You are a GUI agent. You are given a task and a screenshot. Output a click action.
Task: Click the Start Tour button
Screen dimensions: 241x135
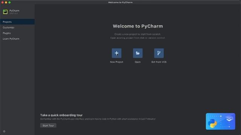pos(48,126)
